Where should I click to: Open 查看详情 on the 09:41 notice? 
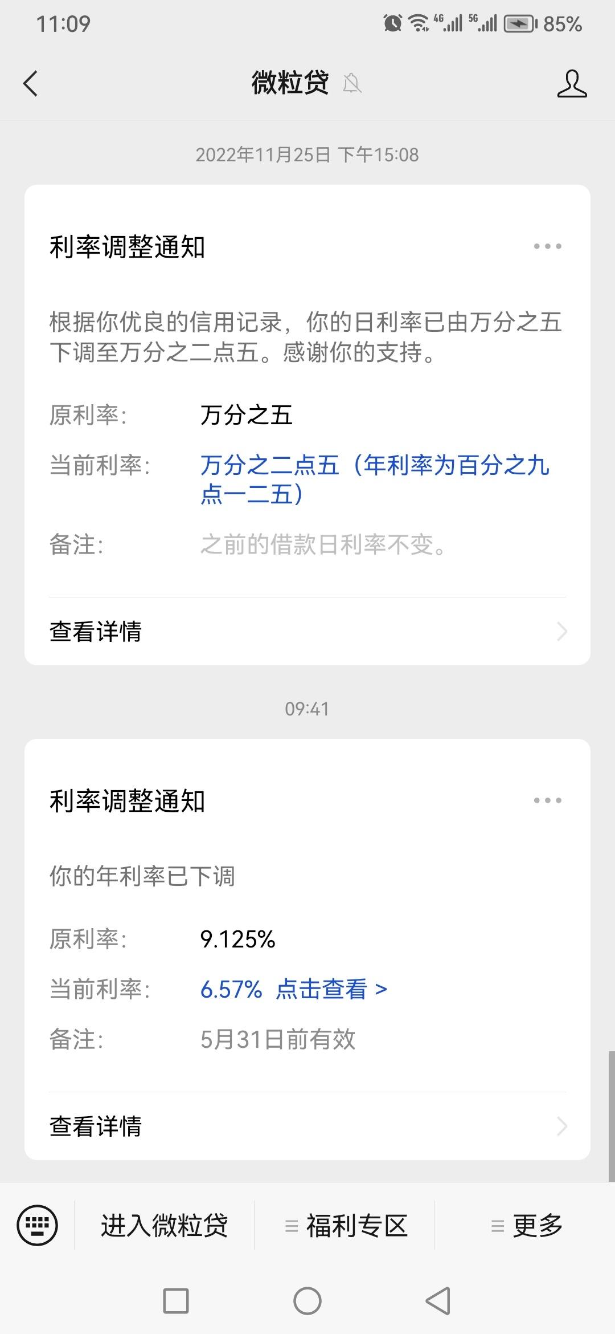click(x=307, y=1126)
